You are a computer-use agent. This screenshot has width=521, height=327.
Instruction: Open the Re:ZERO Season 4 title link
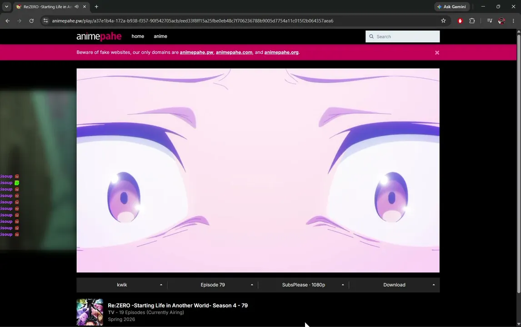[x=178, y=305]
